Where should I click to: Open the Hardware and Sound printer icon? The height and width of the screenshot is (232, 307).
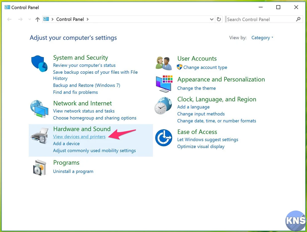pyautogui.click(x=40, y=136)
